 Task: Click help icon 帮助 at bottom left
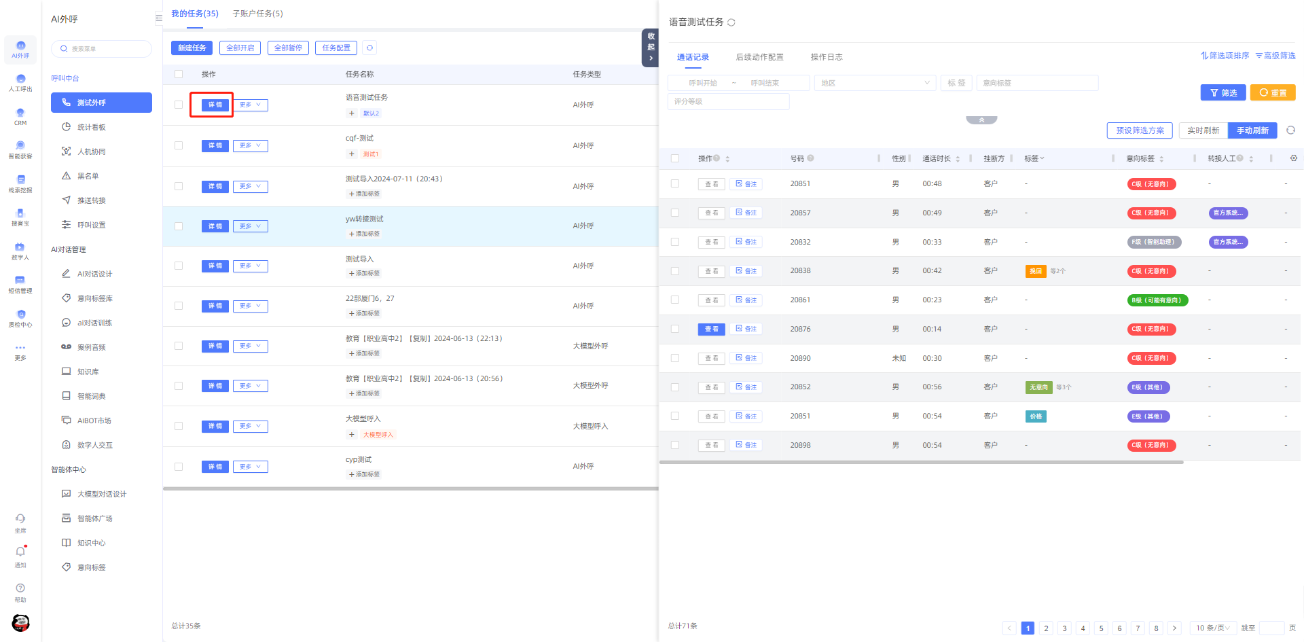coord(20,592)
